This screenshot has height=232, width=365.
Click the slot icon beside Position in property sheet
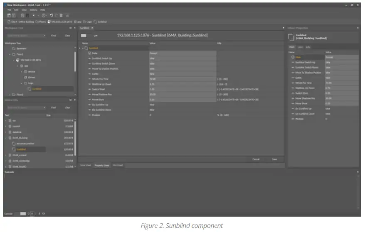point(90,115)
